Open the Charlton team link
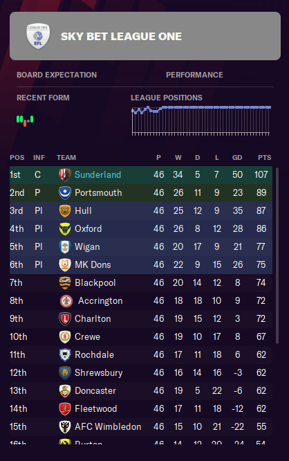 coord(93,318)
